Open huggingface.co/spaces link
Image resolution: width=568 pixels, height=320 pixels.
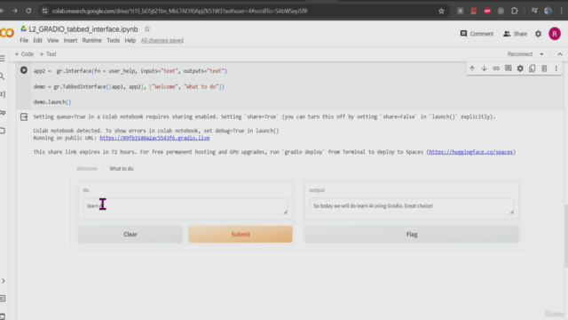coord(470,152)
